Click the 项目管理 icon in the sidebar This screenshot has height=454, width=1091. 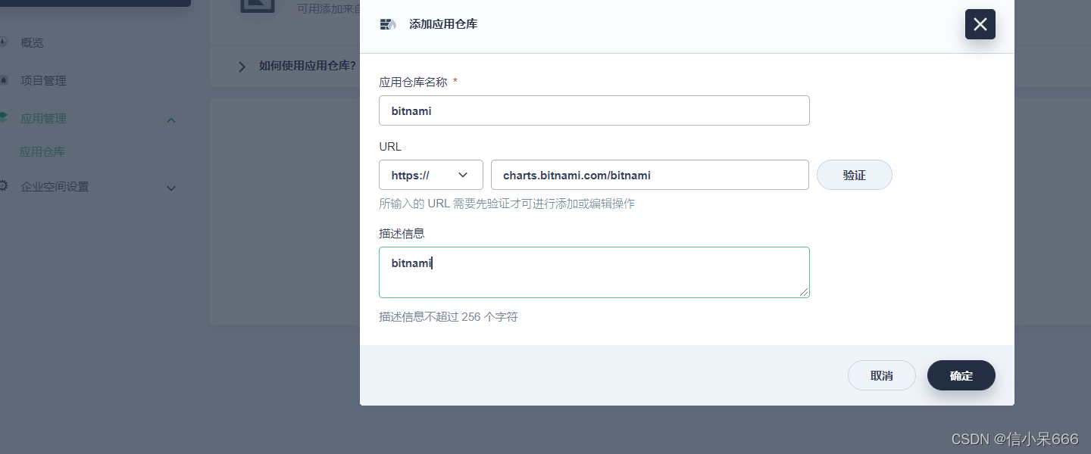tap(4, 79)
